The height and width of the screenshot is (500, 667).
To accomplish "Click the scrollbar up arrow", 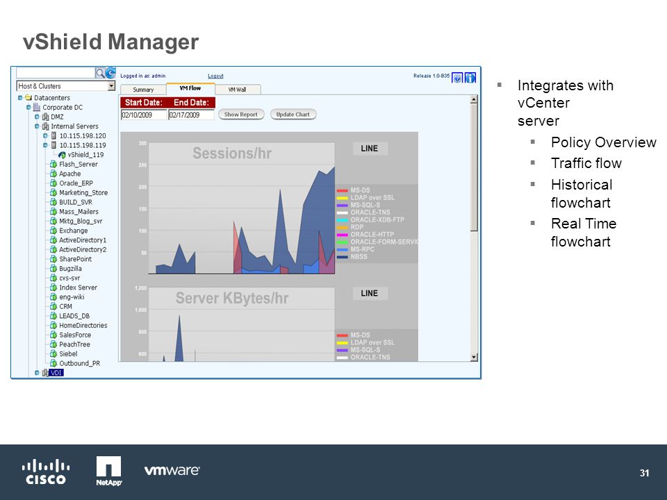I will tap(474, 99).
